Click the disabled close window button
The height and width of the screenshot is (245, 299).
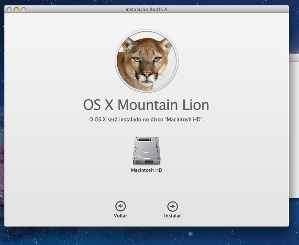click(x=9, y=9)
